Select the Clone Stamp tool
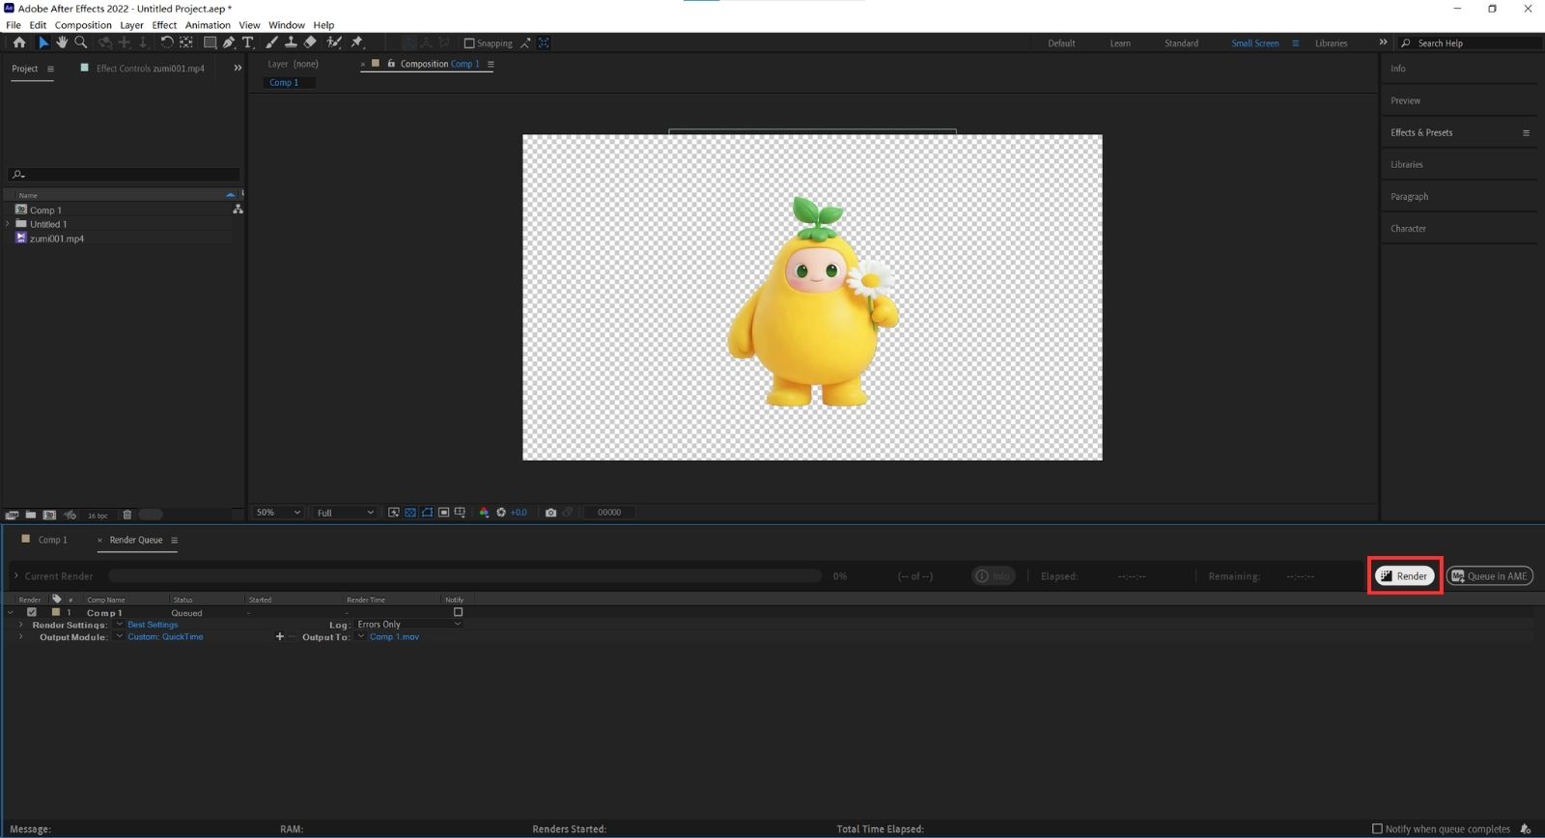The width and height of the screenshot is (1545, 838). (291, 42)
